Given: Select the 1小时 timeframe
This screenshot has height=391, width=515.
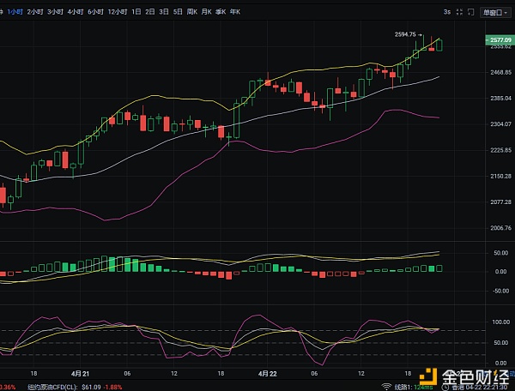Looking at the screenshot, I should tap(15, 12).
